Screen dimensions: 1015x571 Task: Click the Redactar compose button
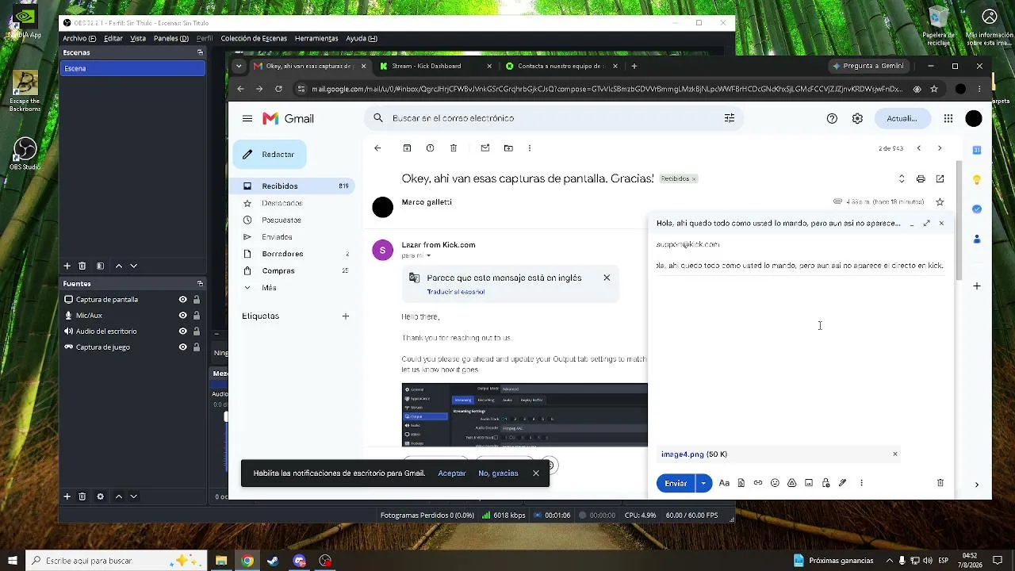pyautogui.click(x=270, y=155)
